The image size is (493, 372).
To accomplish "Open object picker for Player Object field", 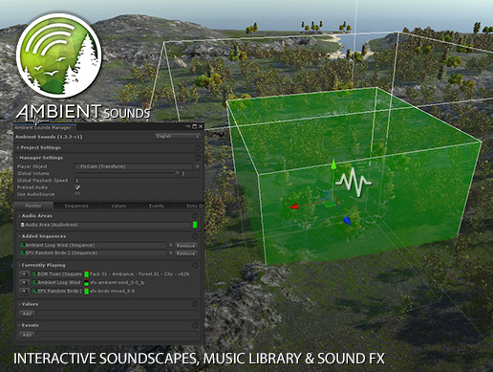I will pyautogui.click(x=197, y=166).
